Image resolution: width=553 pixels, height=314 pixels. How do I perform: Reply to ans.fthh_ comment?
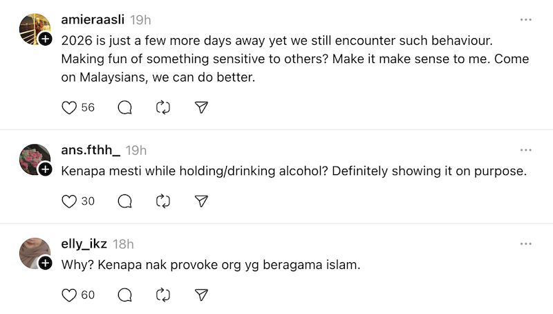[x=125, y=201]
